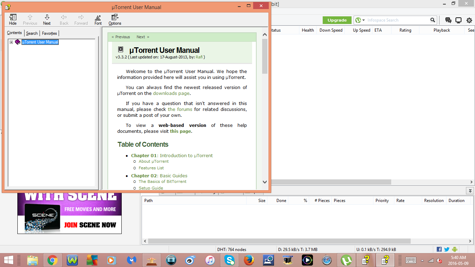The height and width of the screenshot is (267, 475).
Task: Open the Rafi author link
Action: [199, 57]
